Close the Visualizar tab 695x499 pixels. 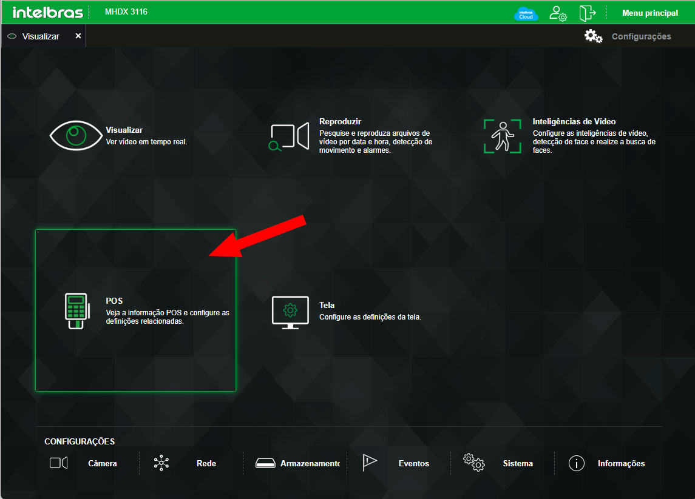(x=78, y=36)
